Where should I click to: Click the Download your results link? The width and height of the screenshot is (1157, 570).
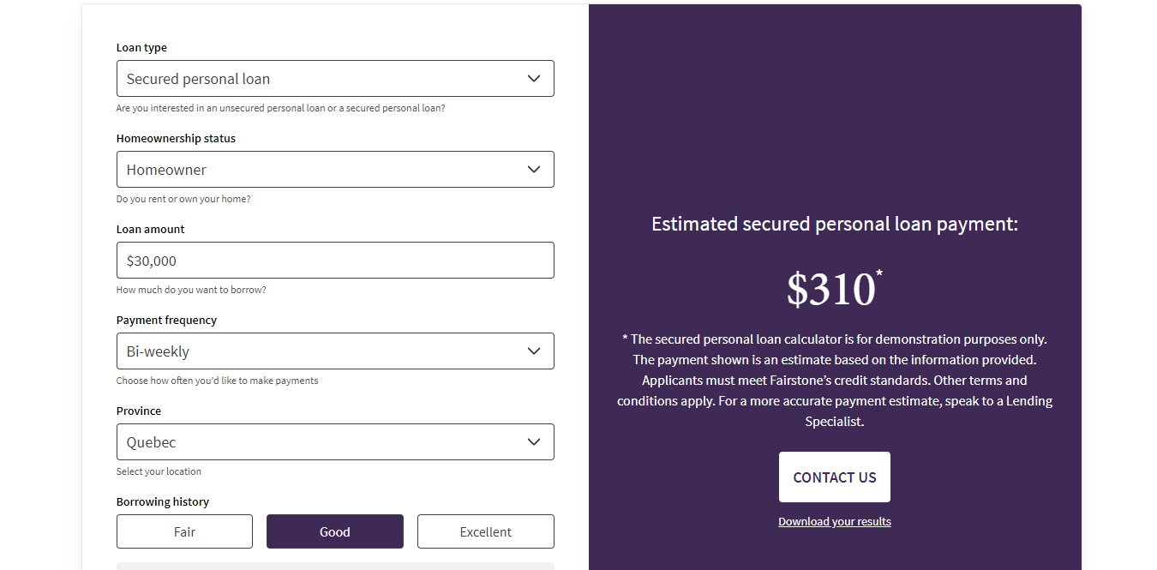pos(834,521)
